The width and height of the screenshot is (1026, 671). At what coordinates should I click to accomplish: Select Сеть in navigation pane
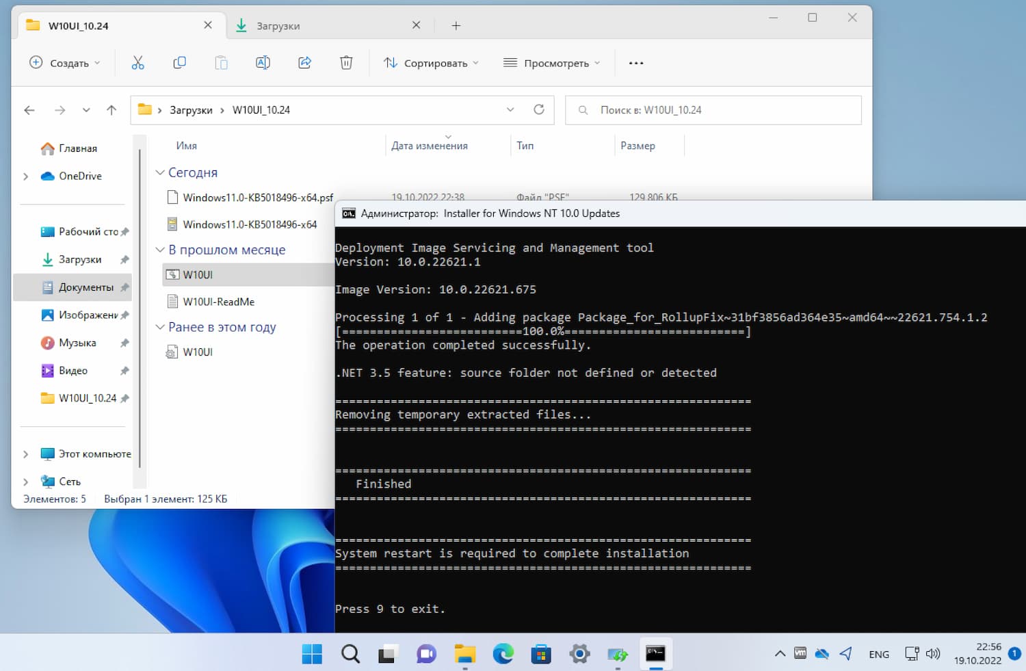[62, 482]
